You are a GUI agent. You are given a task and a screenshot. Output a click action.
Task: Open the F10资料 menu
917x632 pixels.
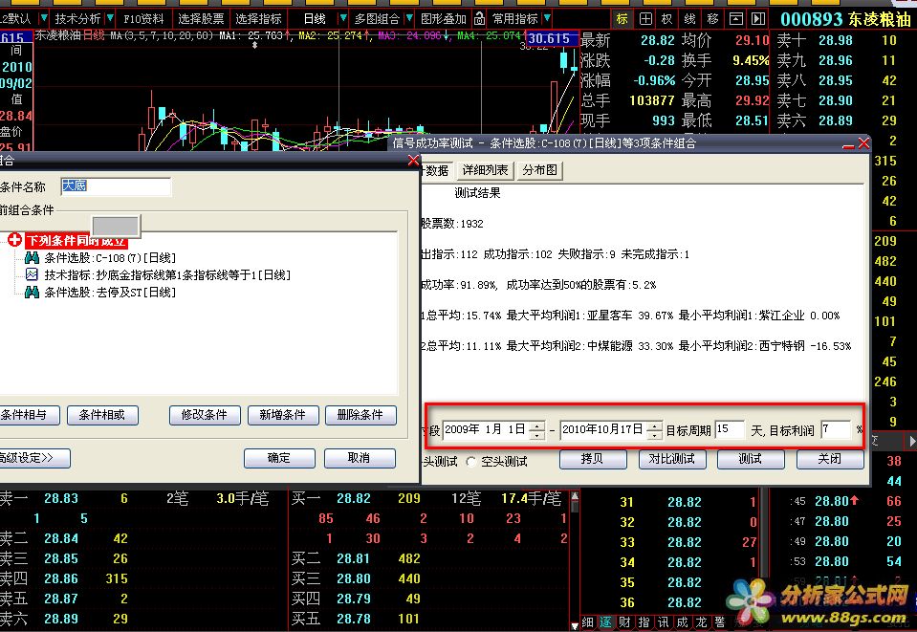tap(143, 19)
